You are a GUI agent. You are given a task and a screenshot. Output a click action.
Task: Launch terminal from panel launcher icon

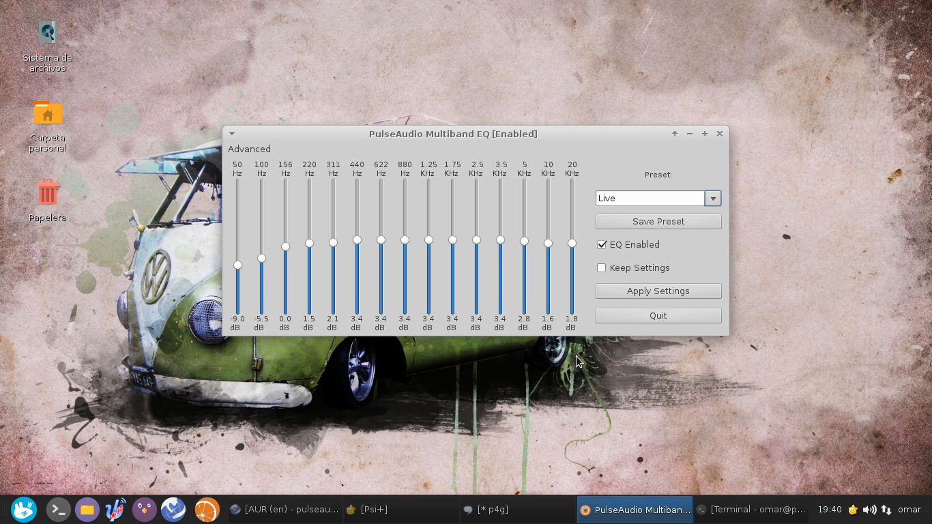[x=59, y=510]
